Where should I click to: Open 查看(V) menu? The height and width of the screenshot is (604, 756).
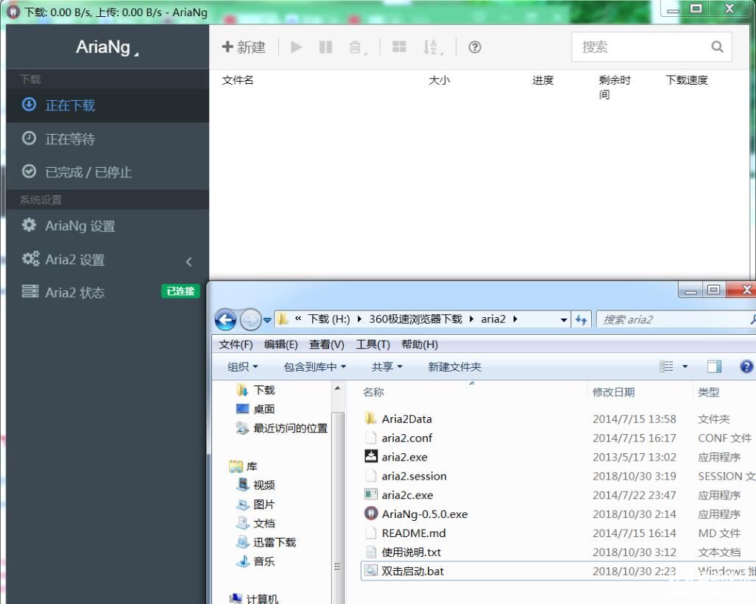click(326, 344)
